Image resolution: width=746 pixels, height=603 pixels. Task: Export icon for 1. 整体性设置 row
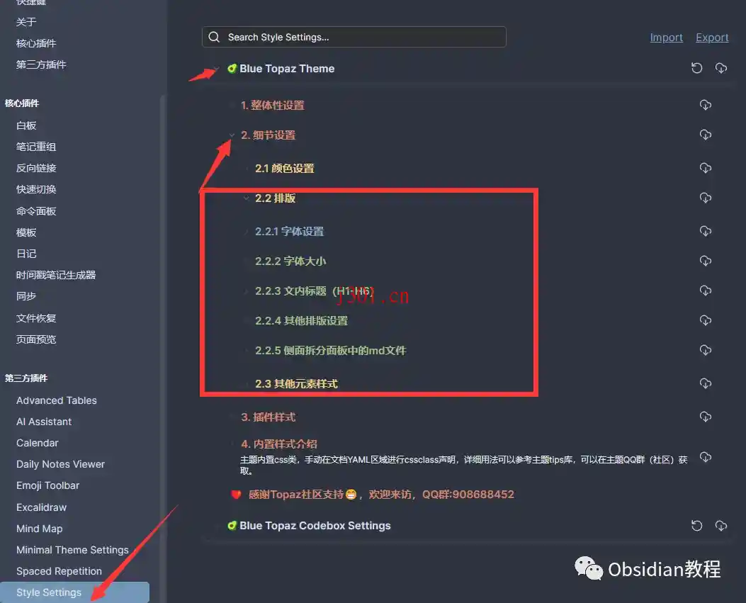coord(705,105)
